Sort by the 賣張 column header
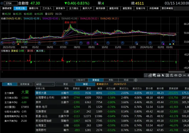Screen dimensions: 189x133 [x=100, y=88]
